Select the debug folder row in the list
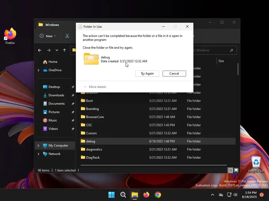The image size is (269, 201). (x=158, y=141)
